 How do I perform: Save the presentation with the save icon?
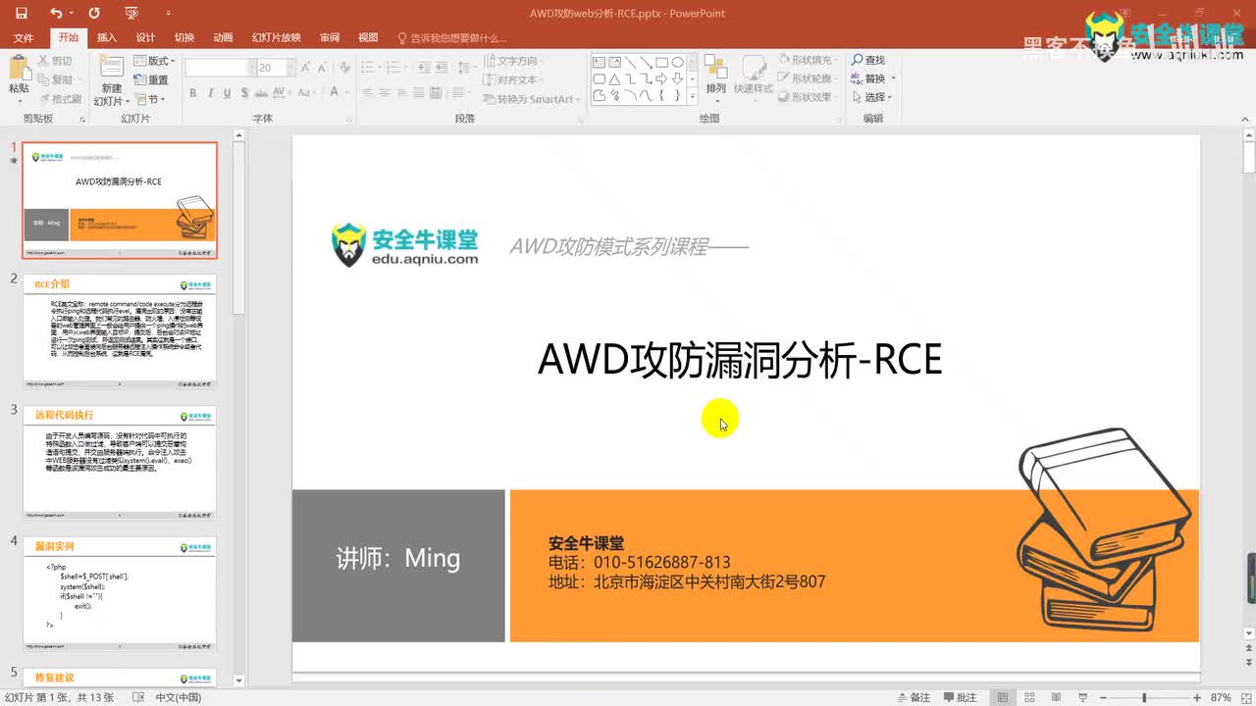point(22,13)
